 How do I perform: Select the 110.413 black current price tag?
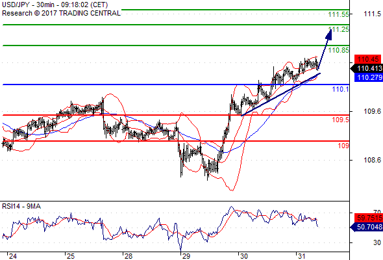click(x=367, y=68)
